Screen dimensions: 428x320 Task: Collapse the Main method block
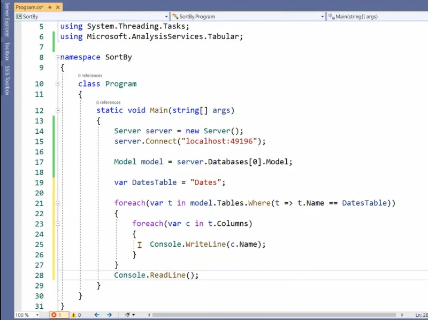[x=58, y=110]
